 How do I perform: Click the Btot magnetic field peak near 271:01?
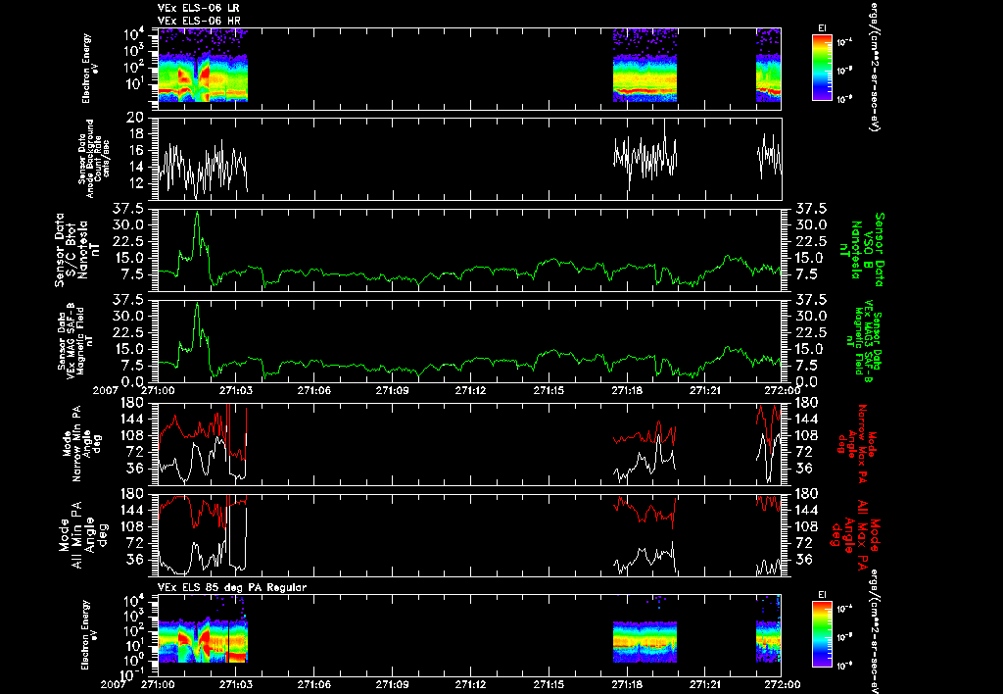click(197, 213)
